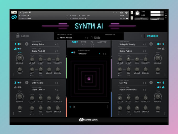178x134 pixels.
Task: Toggle core 2 power switch
Action: click(x=159, y=44)
